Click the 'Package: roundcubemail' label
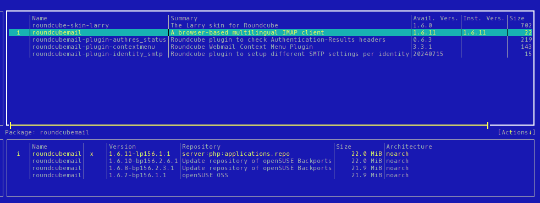The image size is (540, 203). [x=47, y=132]
